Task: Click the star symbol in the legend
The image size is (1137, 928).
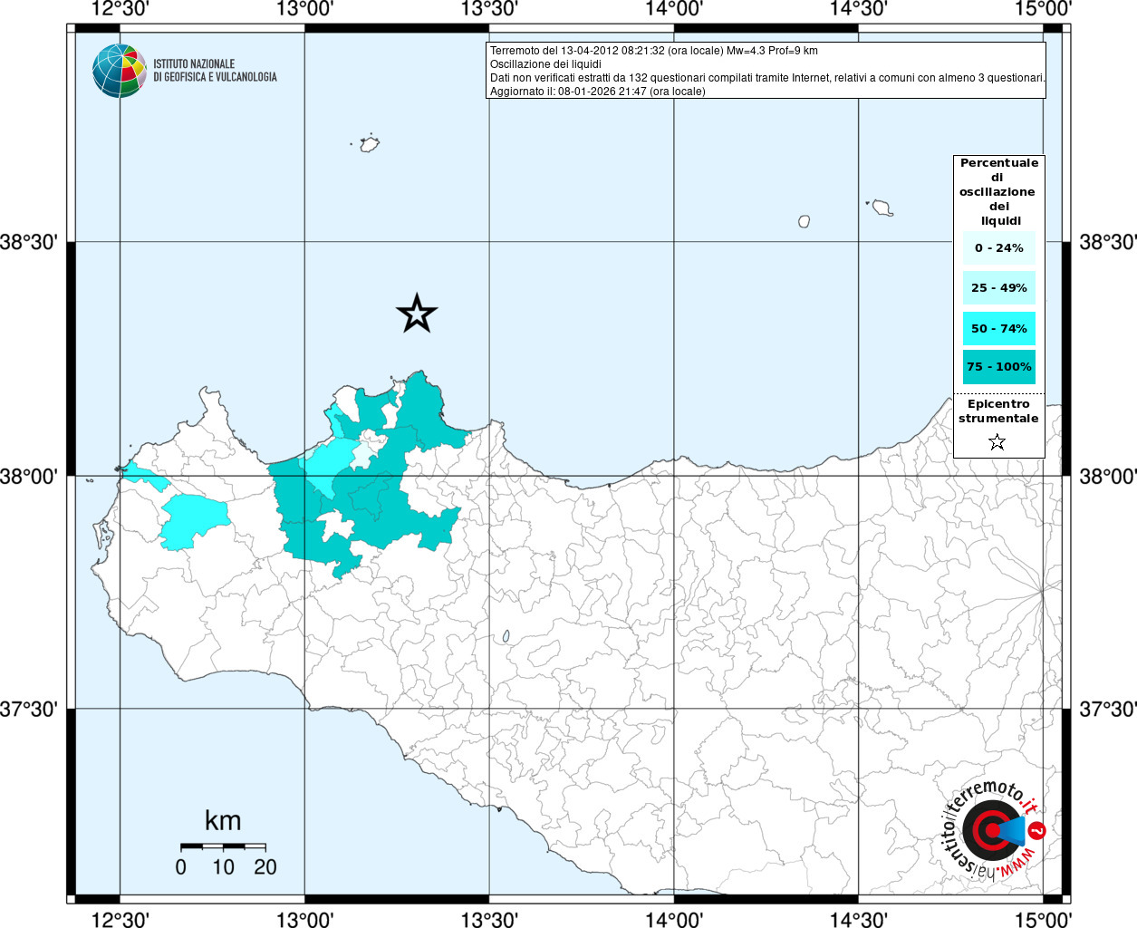Action: [x=997, y=442]
